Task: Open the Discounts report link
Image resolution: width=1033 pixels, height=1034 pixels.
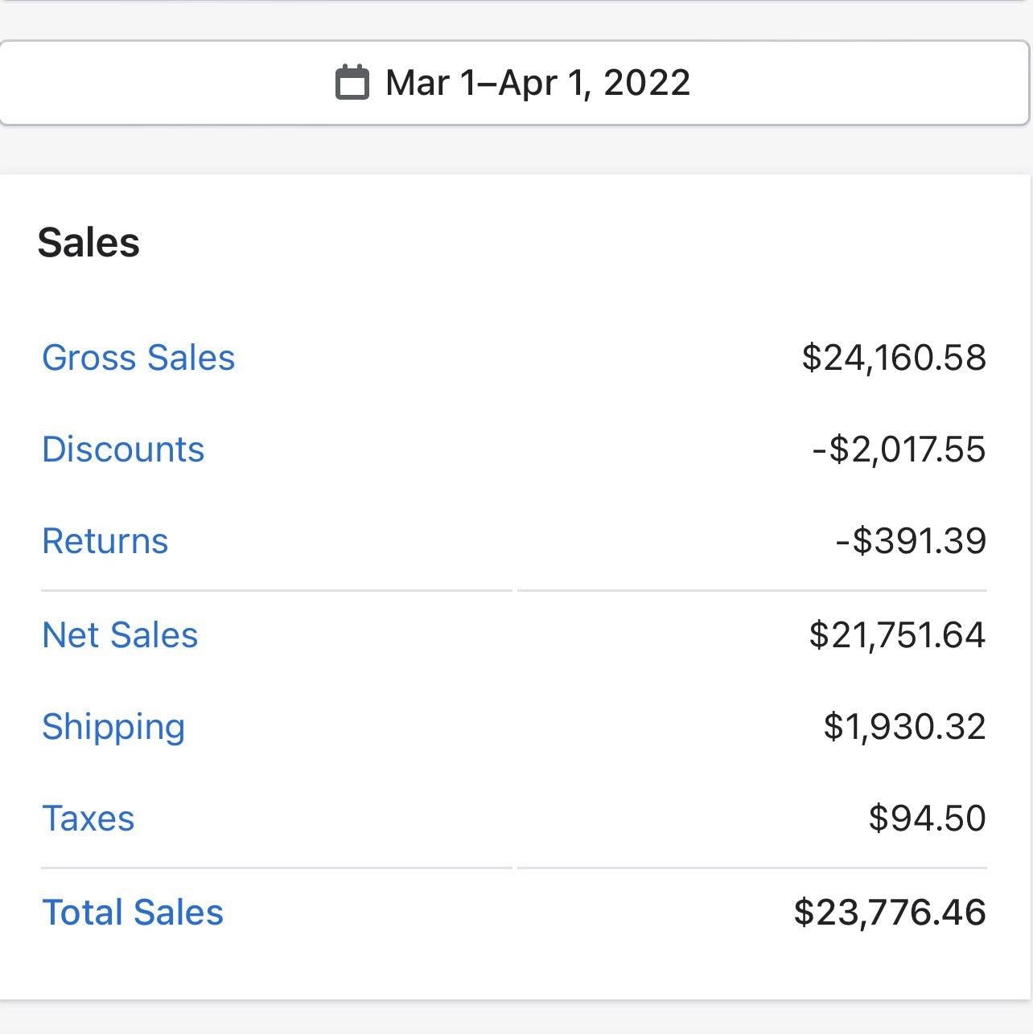Action: pyautogui.click(x=123, y=449)
